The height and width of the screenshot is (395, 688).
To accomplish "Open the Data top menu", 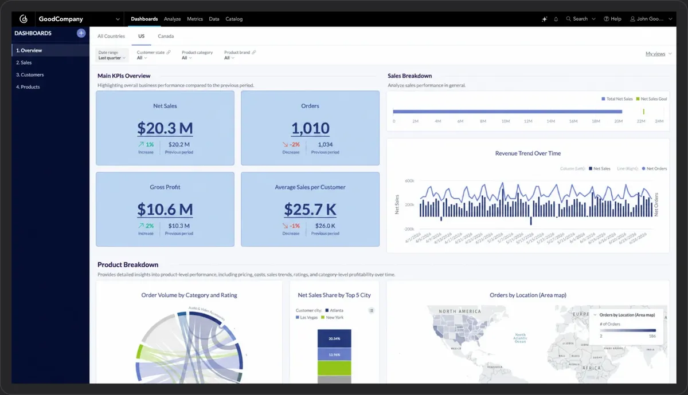I will 214,19.
